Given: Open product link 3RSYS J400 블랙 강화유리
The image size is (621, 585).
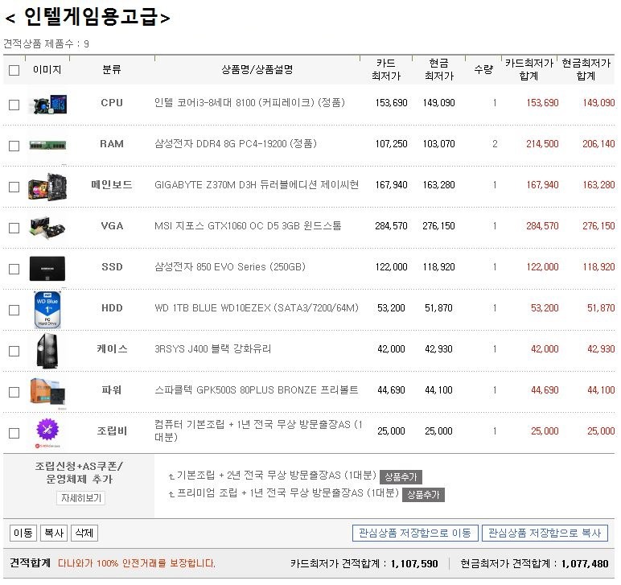Looking at the screenshot, I should [x=213, y=349].
